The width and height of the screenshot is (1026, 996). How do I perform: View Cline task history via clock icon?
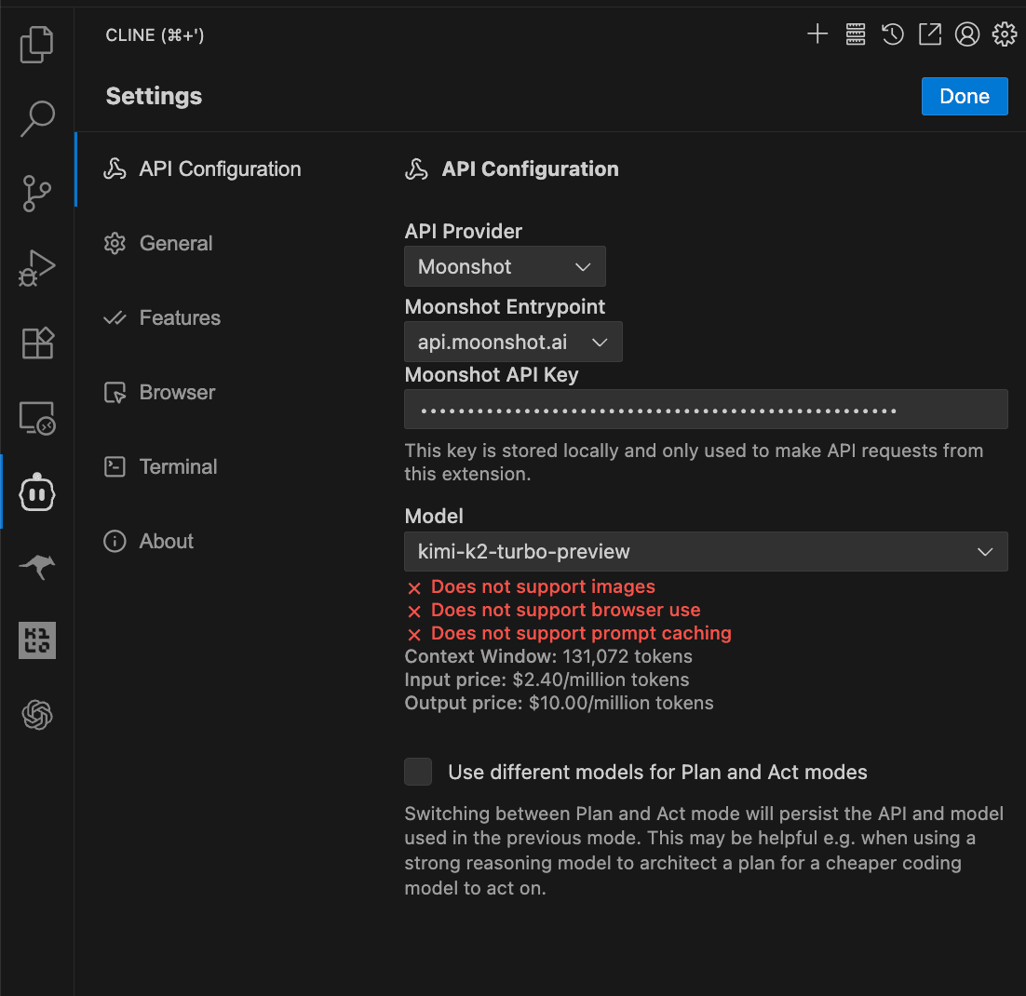point(892,34)
